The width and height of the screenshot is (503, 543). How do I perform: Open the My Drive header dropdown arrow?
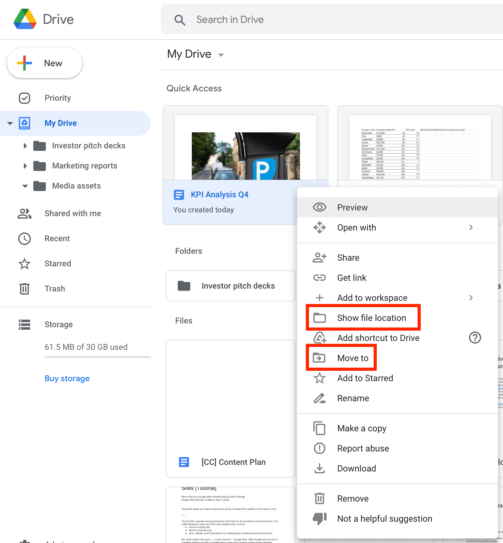pos(221,54)
